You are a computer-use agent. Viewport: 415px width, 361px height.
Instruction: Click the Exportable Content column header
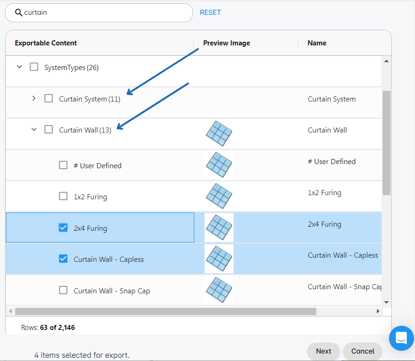point(46,43)
